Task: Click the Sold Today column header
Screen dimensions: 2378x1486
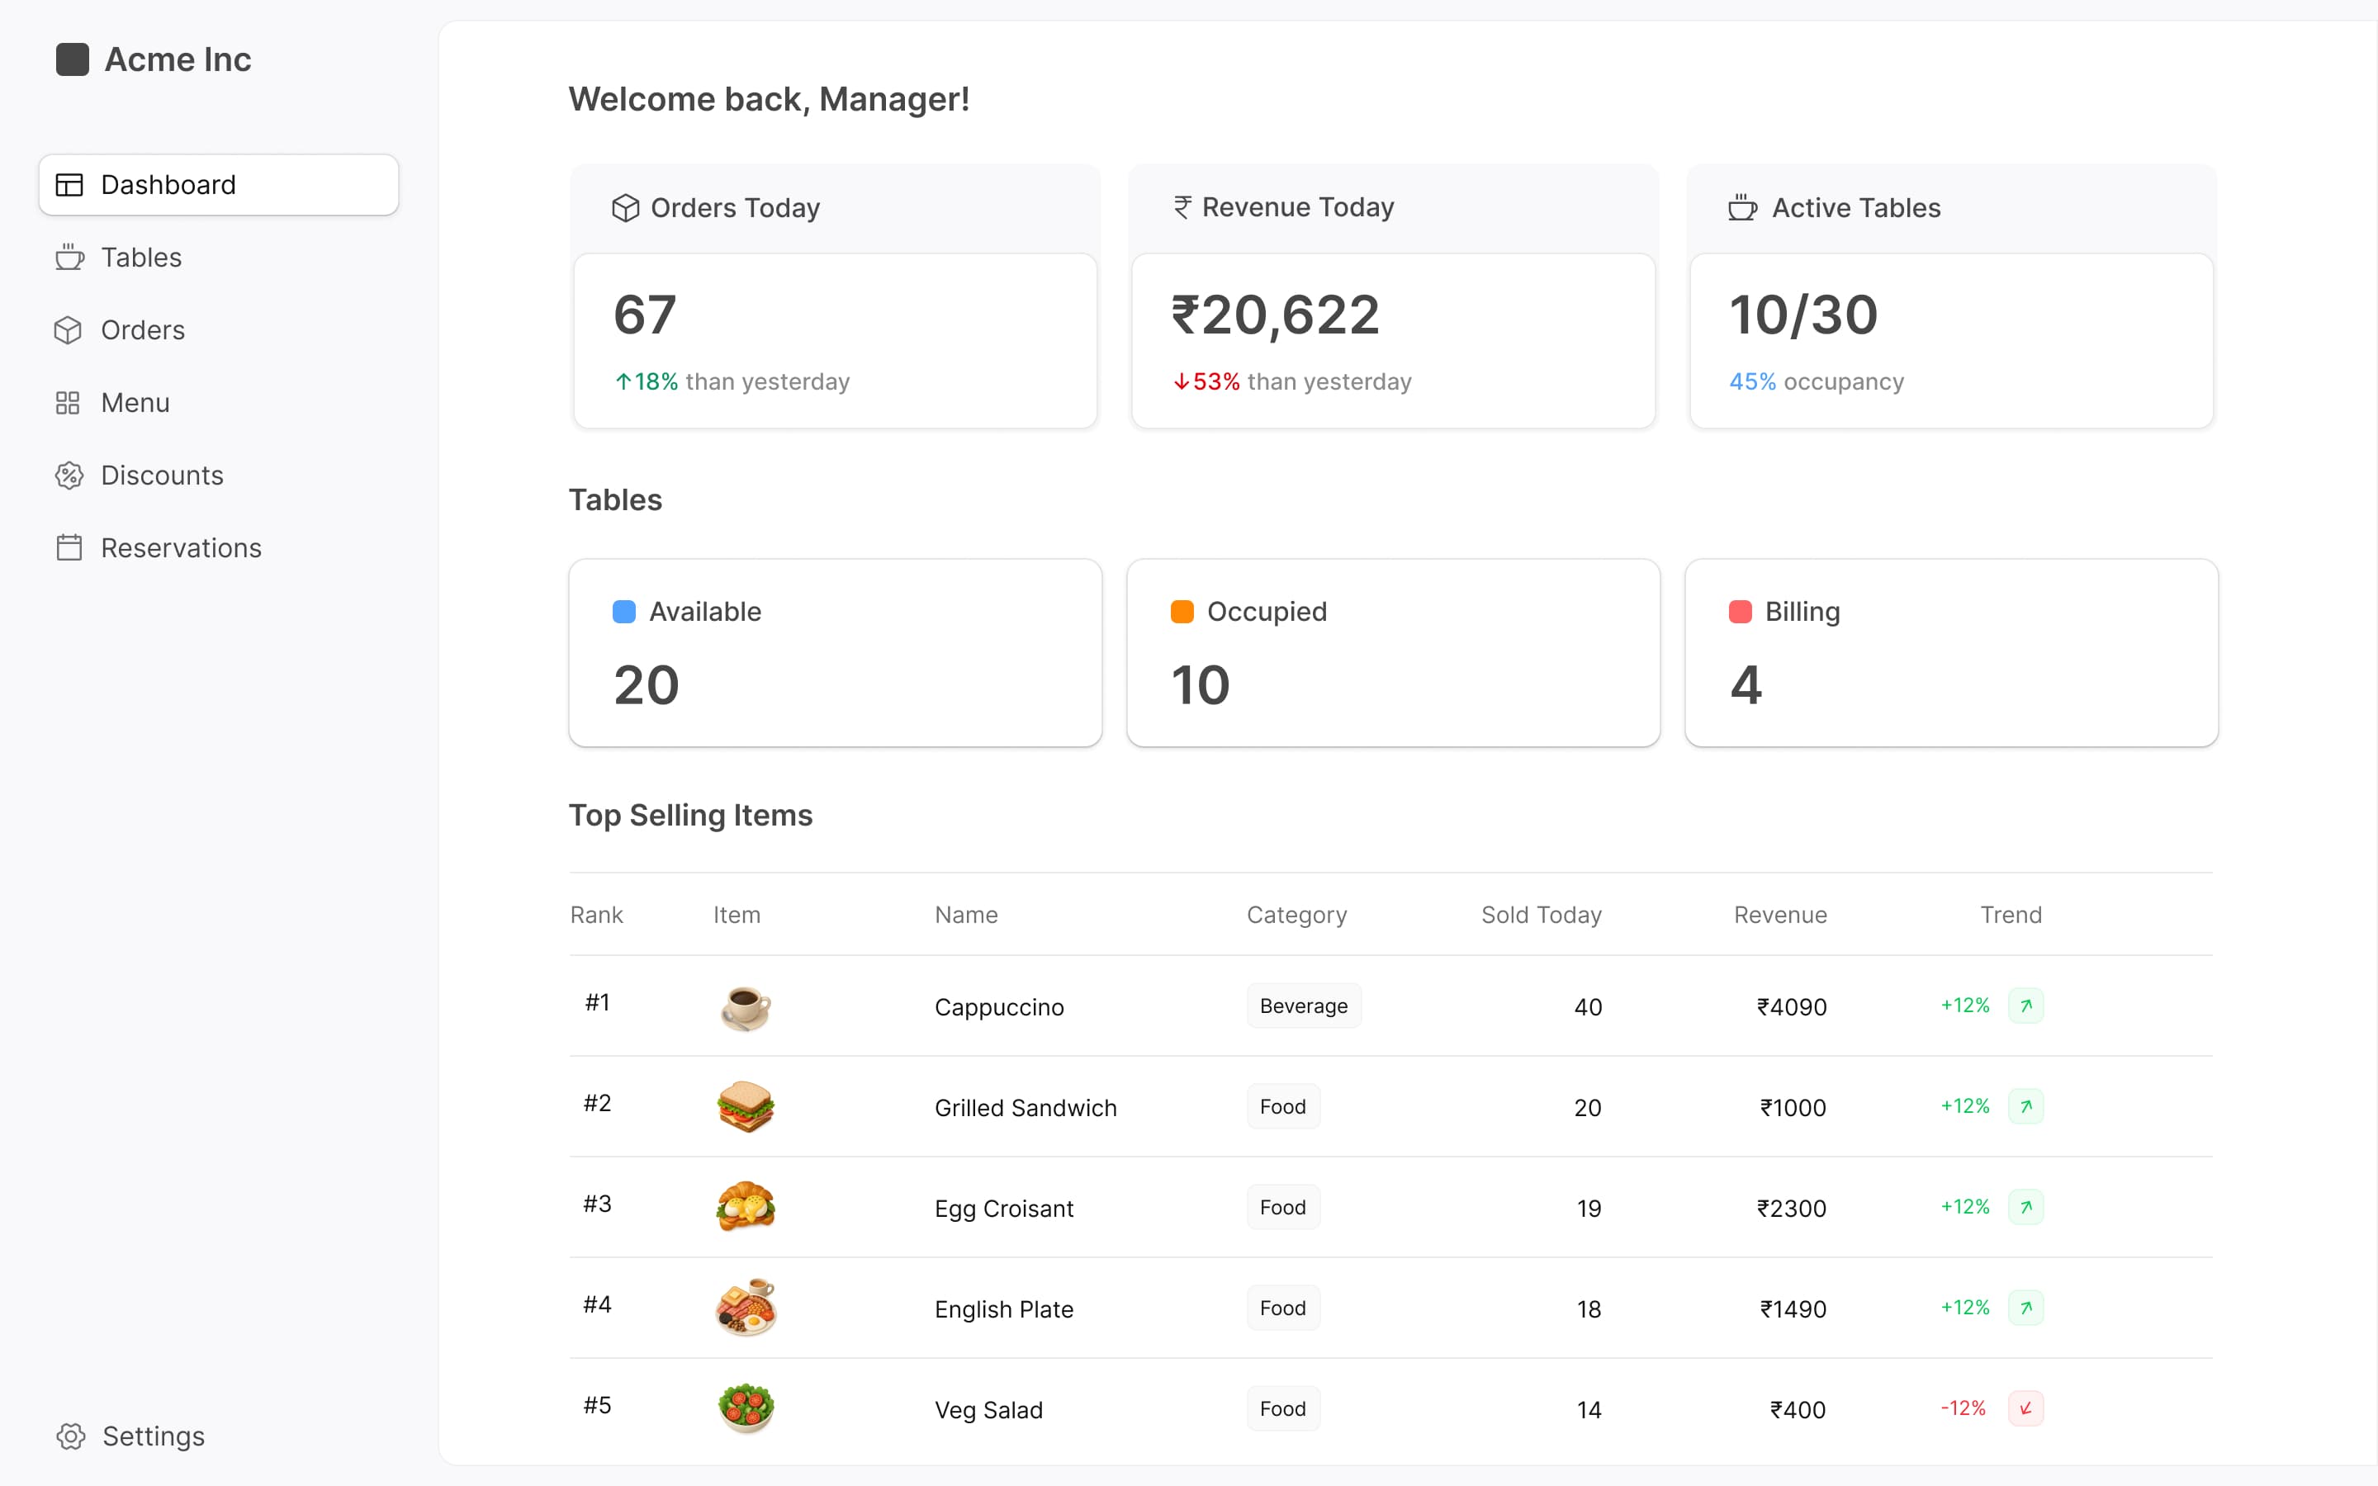Action: tap(1540, 915)
